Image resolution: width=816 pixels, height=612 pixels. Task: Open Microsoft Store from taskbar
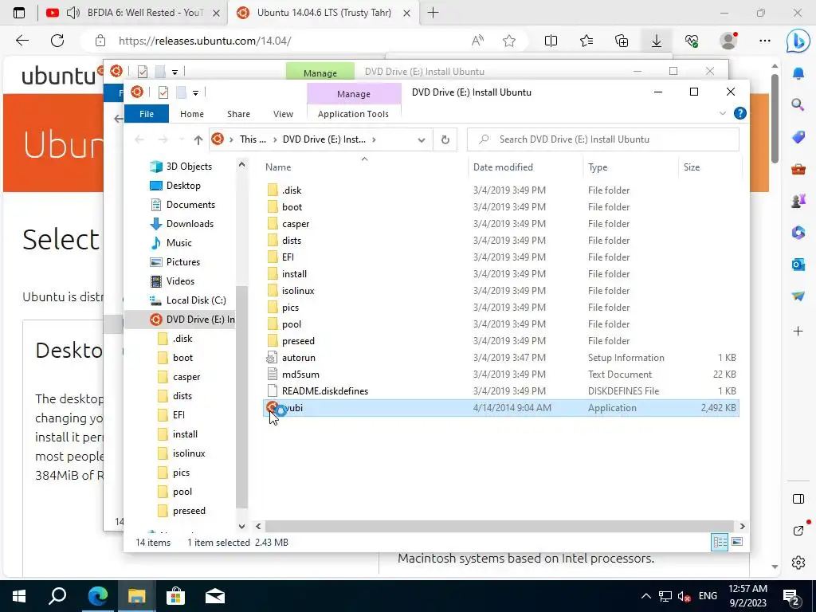click(x=175, y=596)
